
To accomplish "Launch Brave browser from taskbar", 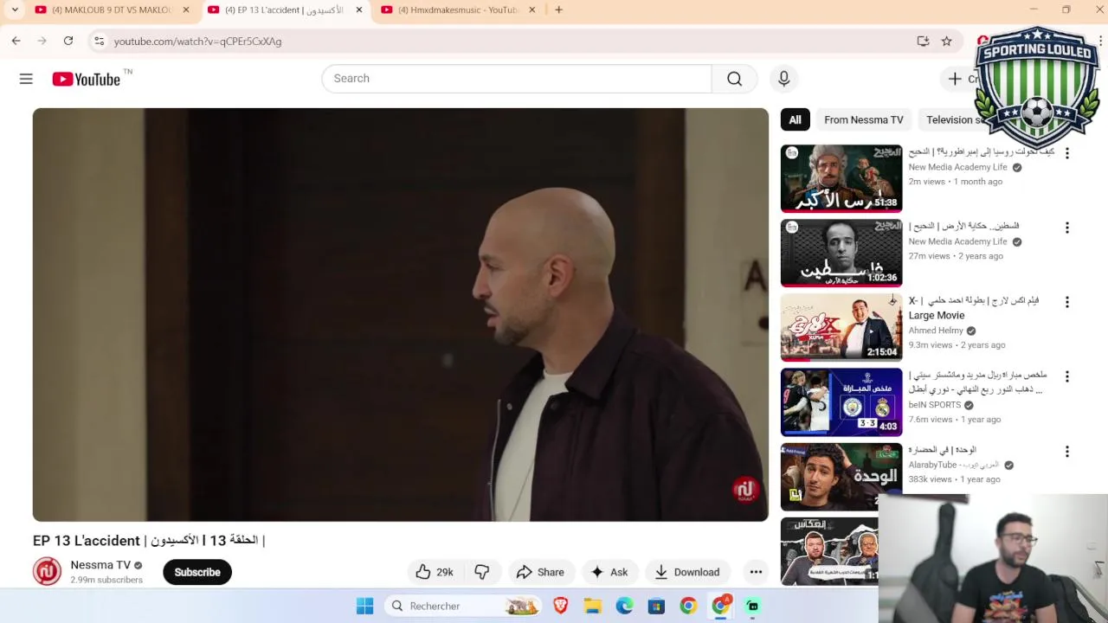I will tap(560, 606).
